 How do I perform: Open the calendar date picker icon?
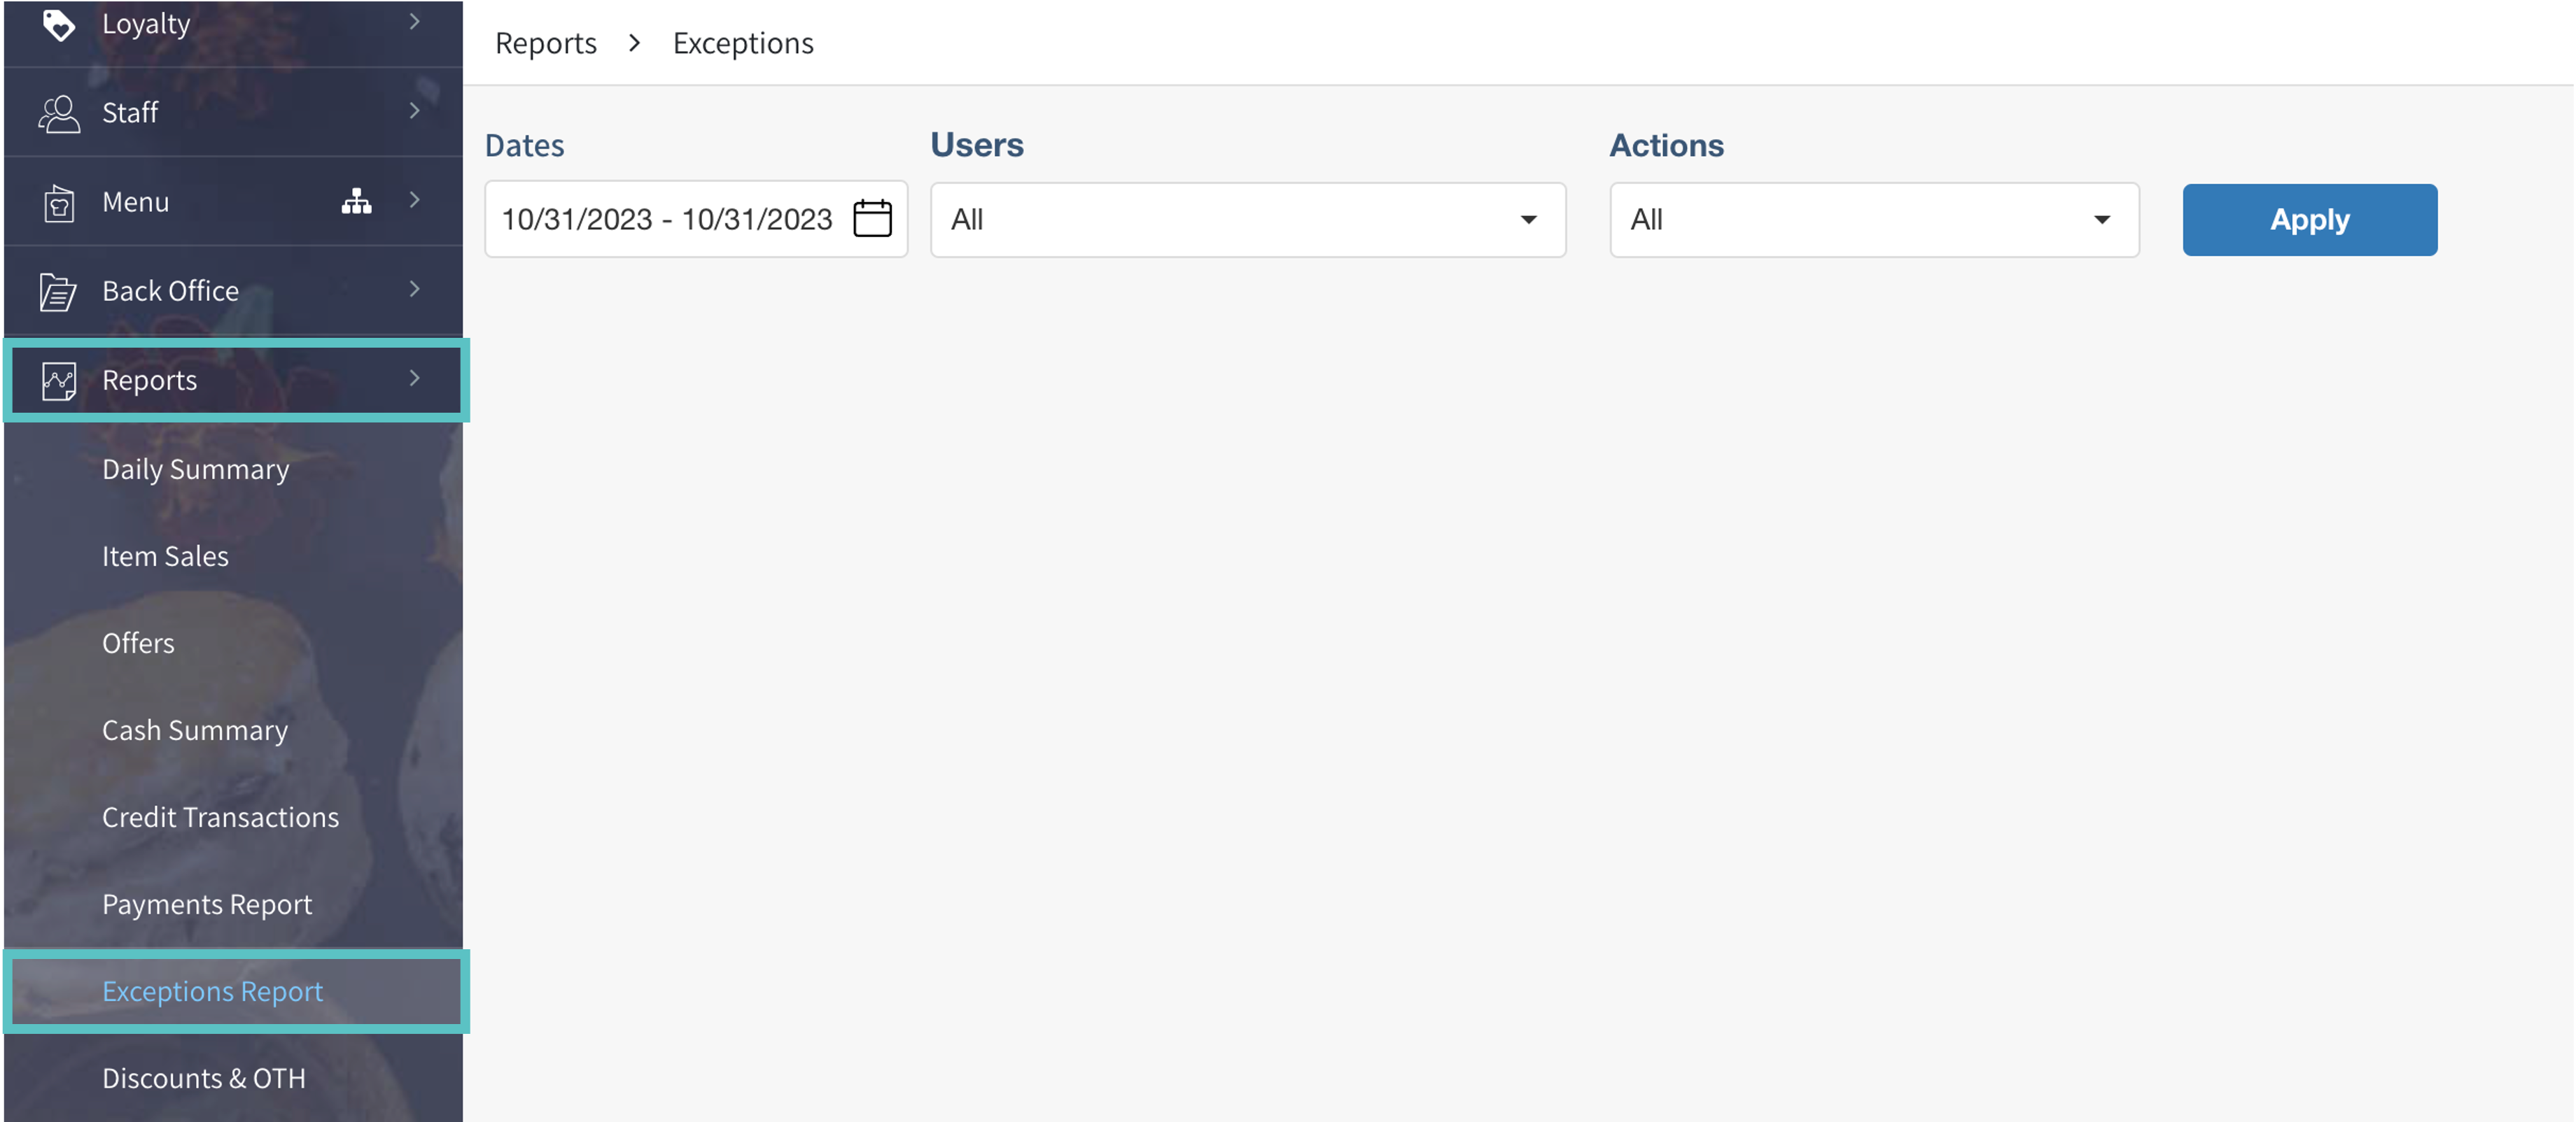coord(872,219)
